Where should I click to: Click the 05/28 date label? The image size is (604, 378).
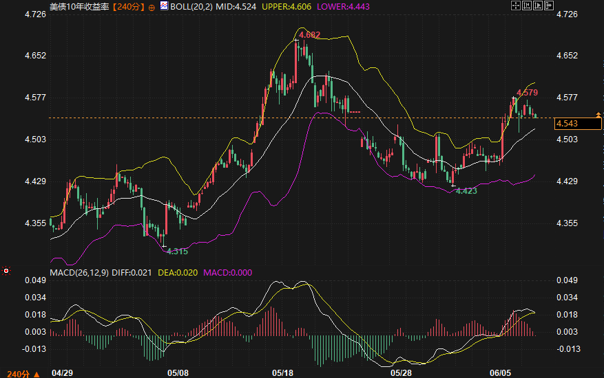pos(401,373)
